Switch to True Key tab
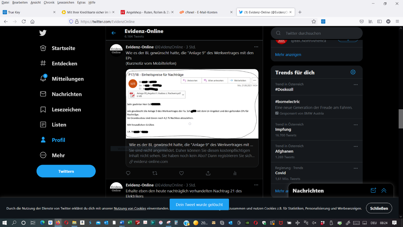The height and width of the screenshot is (227, 403). pos(29,12)
